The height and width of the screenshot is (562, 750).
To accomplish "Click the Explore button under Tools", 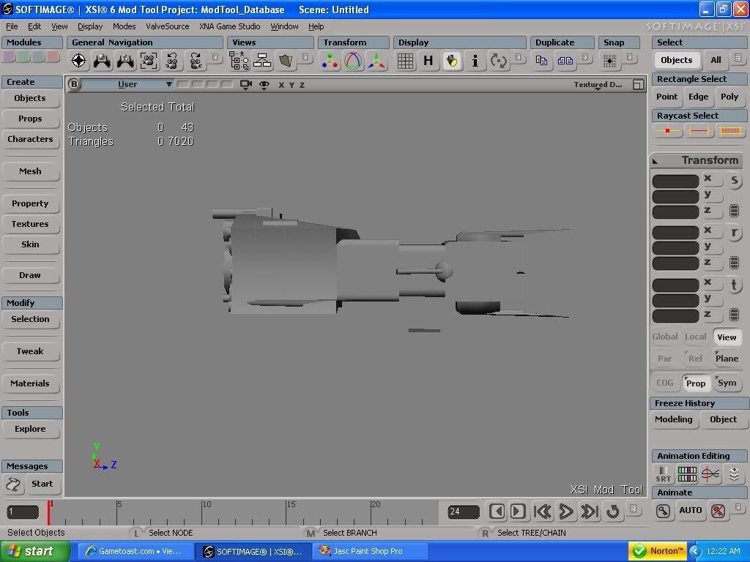I will coord(30,429).
